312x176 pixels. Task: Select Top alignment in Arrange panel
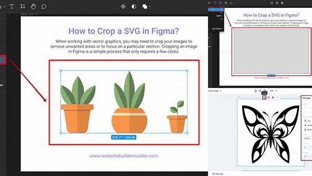click(x=308, y=121)
